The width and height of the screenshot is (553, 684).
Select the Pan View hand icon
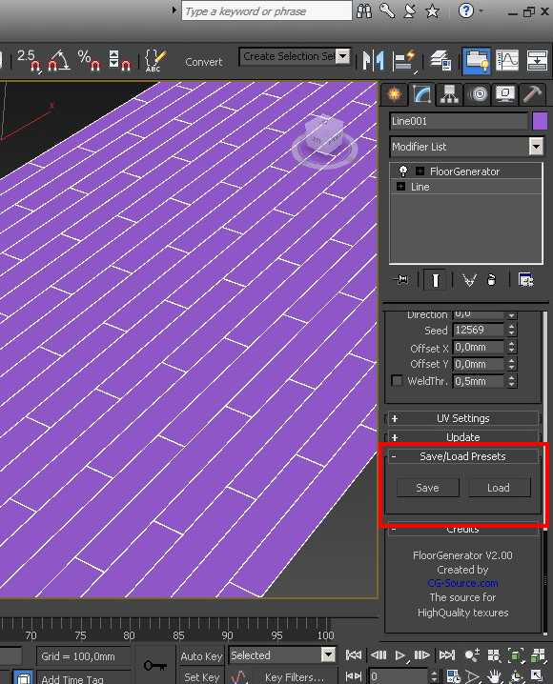(494, 676)
